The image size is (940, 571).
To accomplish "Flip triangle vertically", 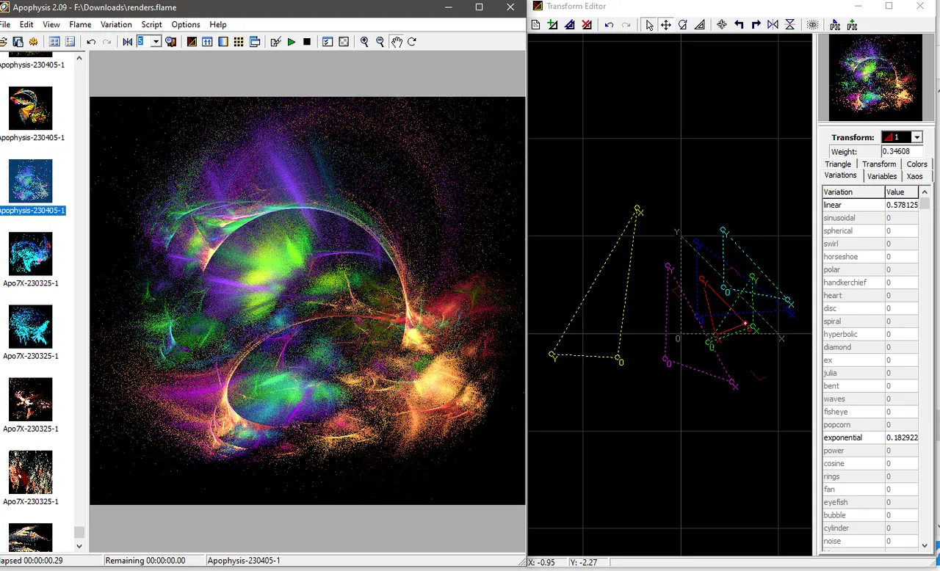I will click(789, 25).
